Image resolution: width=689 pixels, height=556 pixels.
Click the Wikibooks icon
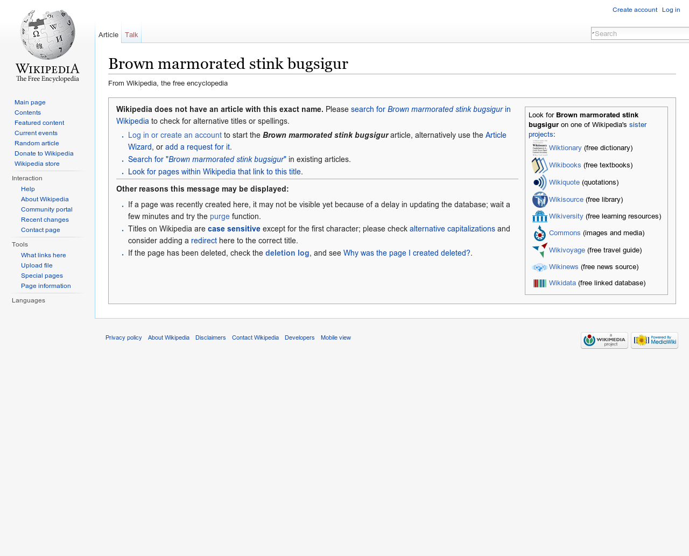click(540, 165)
